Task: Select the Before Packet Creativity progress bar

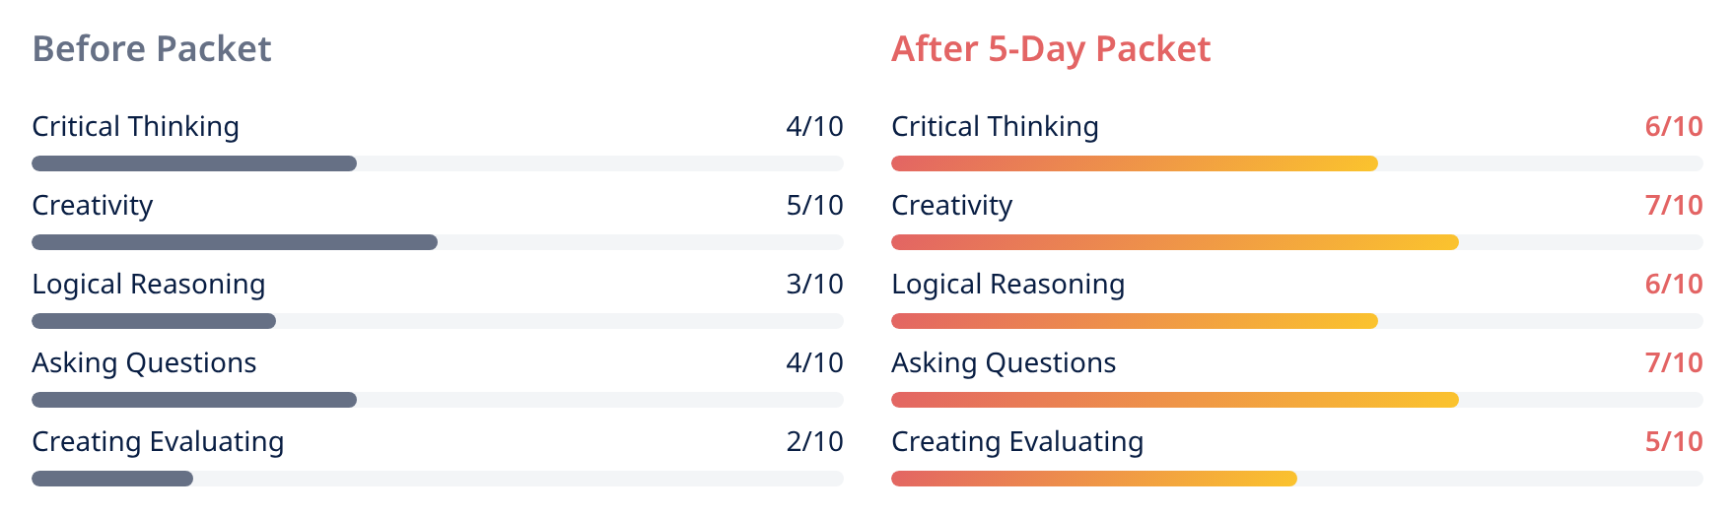Action: pyautogui.click(x=438, y=242)
